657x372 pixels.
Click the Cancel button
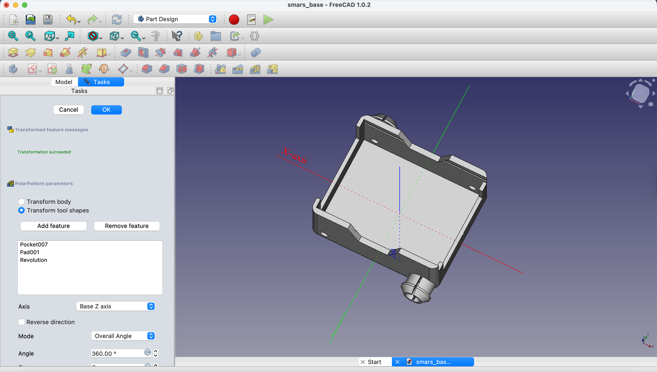[x=68, y=110]
